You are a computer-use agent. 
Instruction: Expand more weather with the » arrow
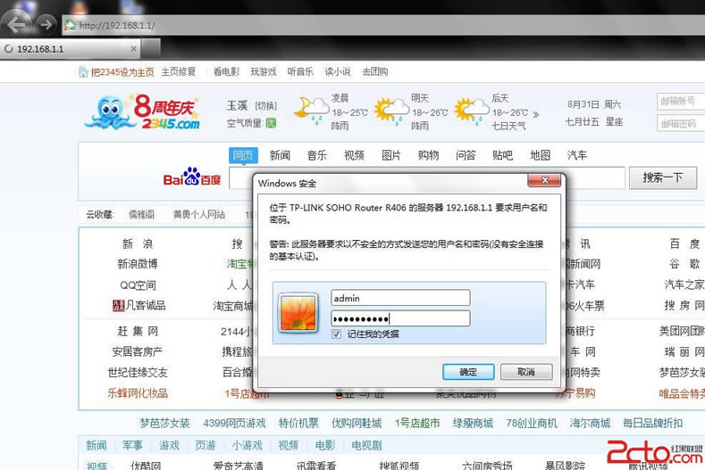pyautogui.click(x=535, y=114)
